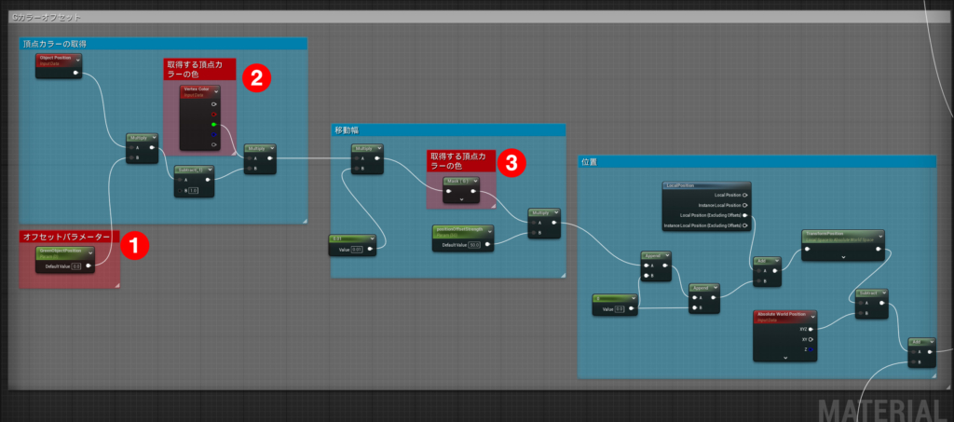The width and height of the screenshot is (954, 422).
Task: Click the B pin of the Subtract node in 位置
Action: point(859,314)
